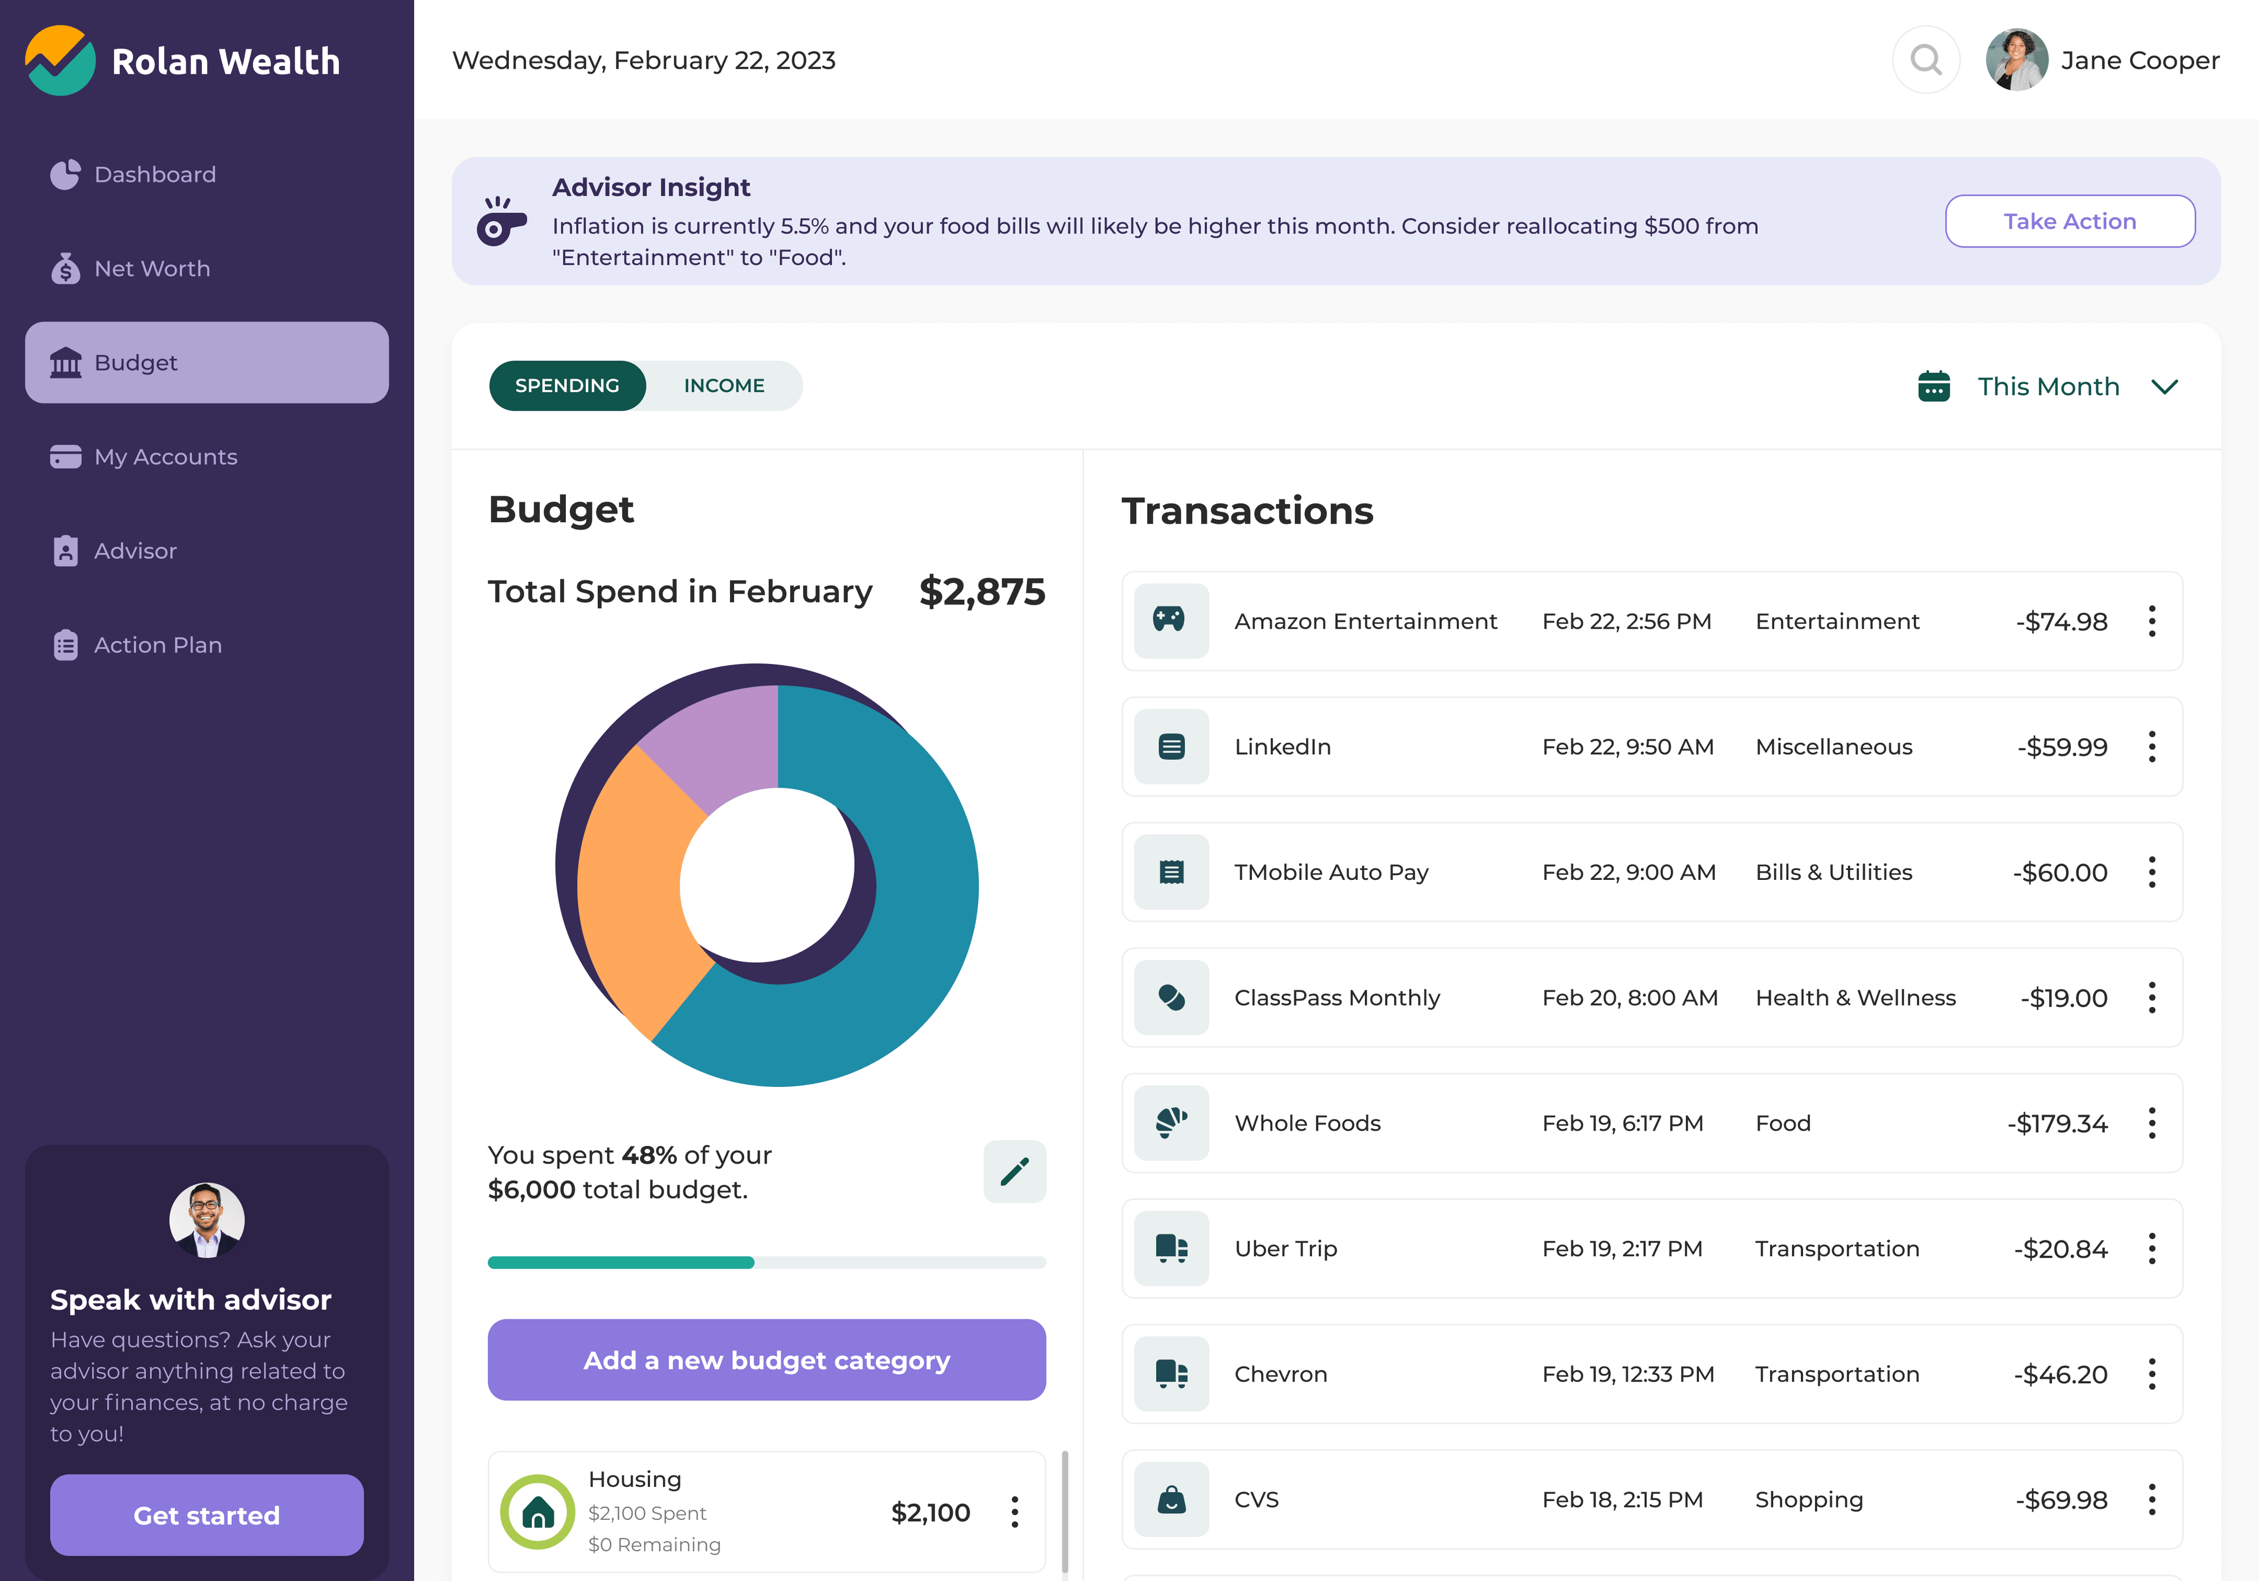Click the Get started button

pyautogui.click(x=206, y=1515)
